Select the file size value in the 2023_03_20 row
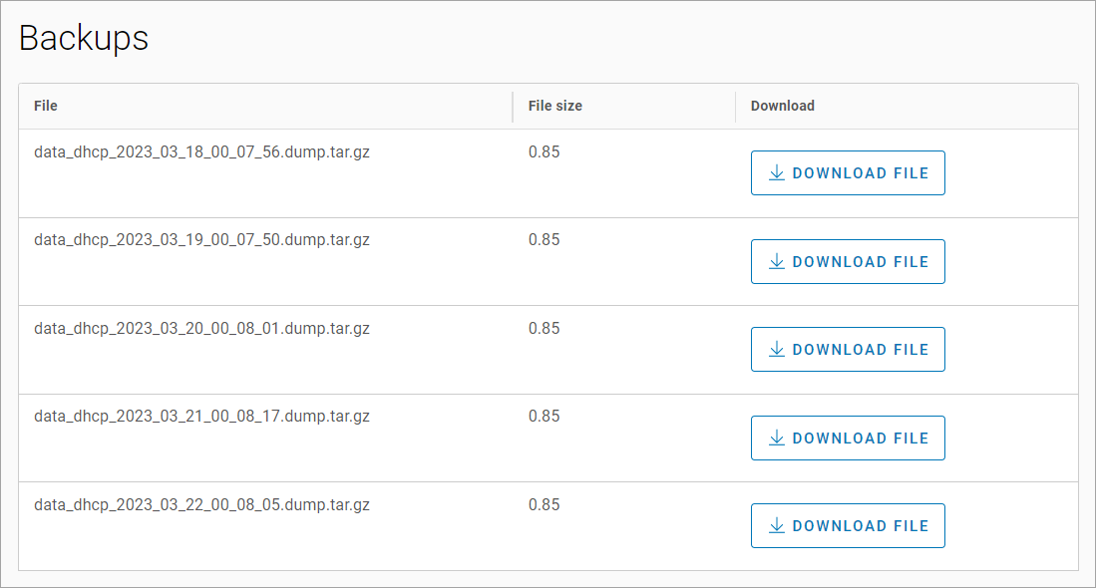The width and height of the screenshot is (1096, 588). 544,329
